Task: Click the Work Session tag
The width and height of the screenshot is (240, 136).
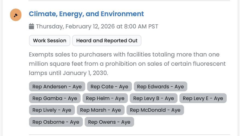Action: (49, 41)
